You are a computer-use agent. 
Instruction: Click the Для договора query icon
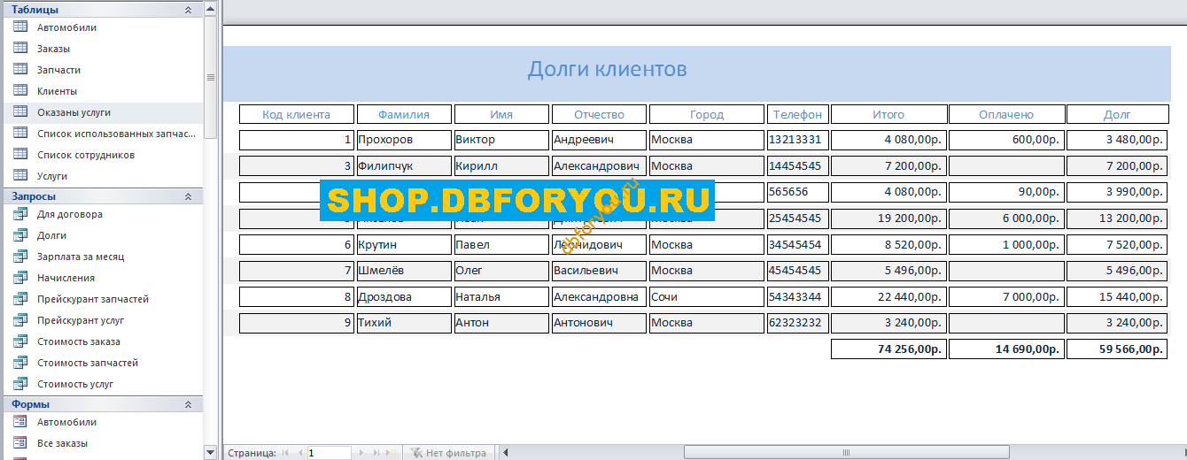click(x=20, y=214)
